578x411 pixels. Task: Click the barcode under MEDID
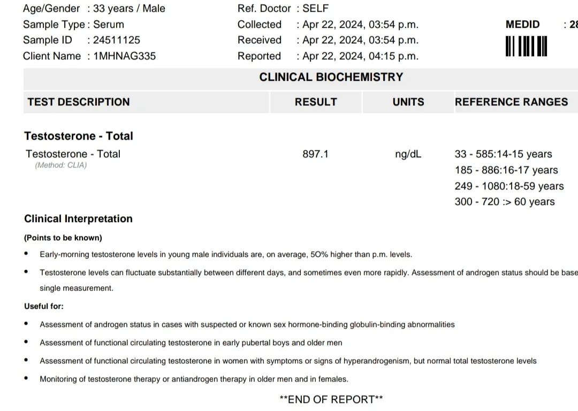pyautogui.click(x=526, y=46)
